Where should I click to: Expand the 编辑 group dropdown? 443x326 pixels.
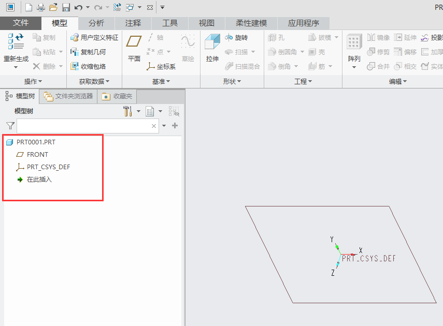398,82
